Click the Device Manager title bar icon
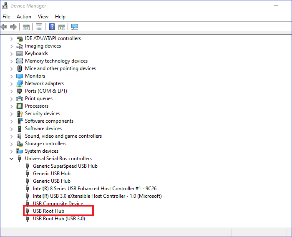Image resolution: width=292 pixels, height=237 pixels. (x=5, y=6)
